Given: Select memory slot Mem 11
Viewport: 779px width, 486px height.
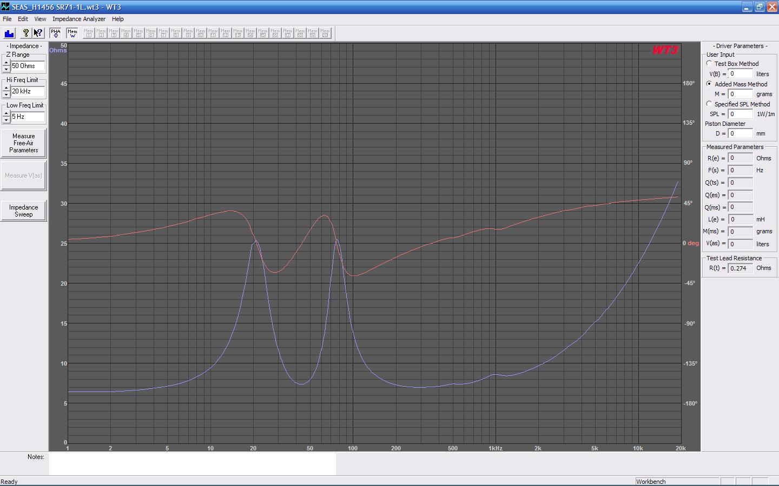Looking at the screenshot, I should pyautogui.click(x=213, y=33).
